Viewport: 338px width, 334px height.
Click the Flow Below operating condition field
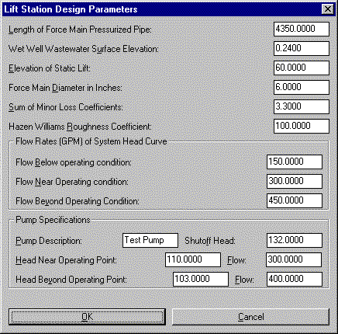tap(295, 162)
